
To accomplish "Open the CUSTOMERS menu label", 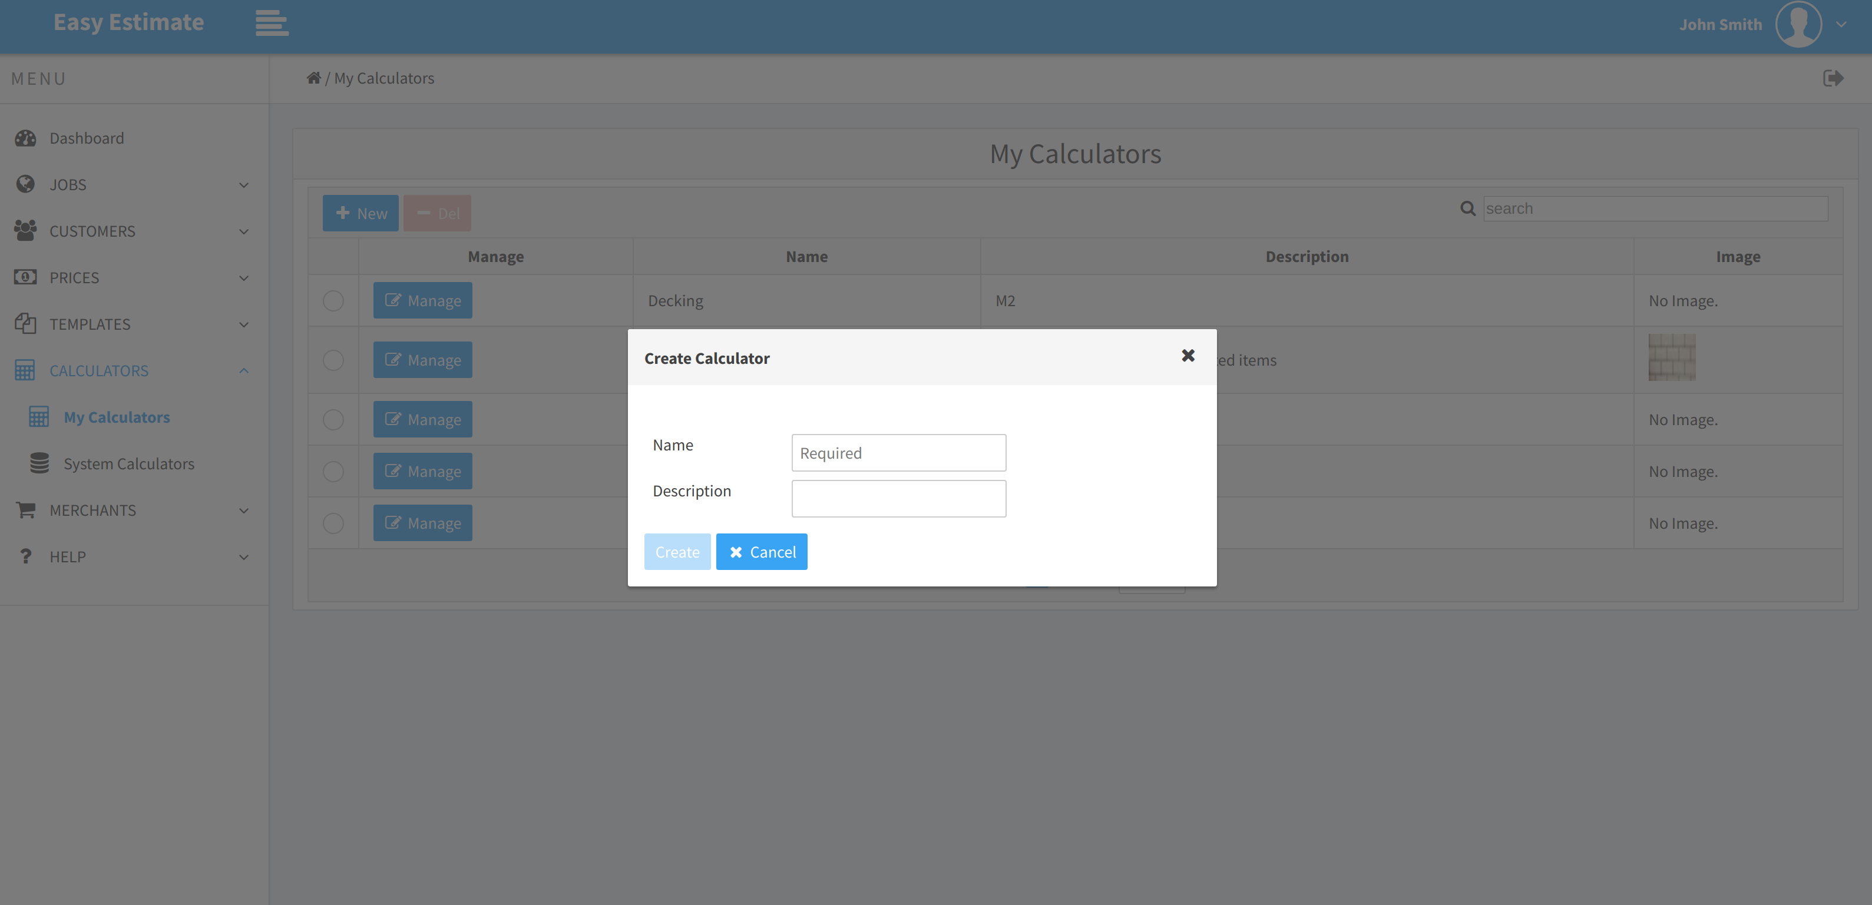I will click(92, 231).
